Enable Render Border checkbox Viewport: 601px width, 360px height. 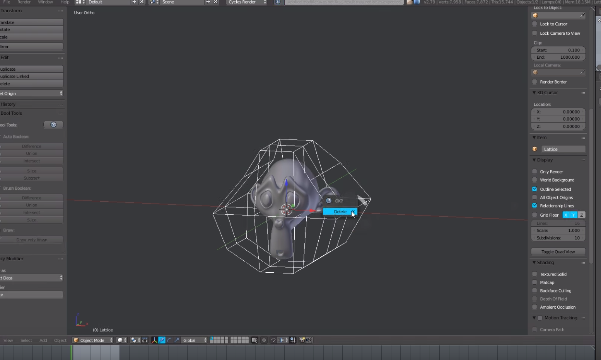(534, 82)
